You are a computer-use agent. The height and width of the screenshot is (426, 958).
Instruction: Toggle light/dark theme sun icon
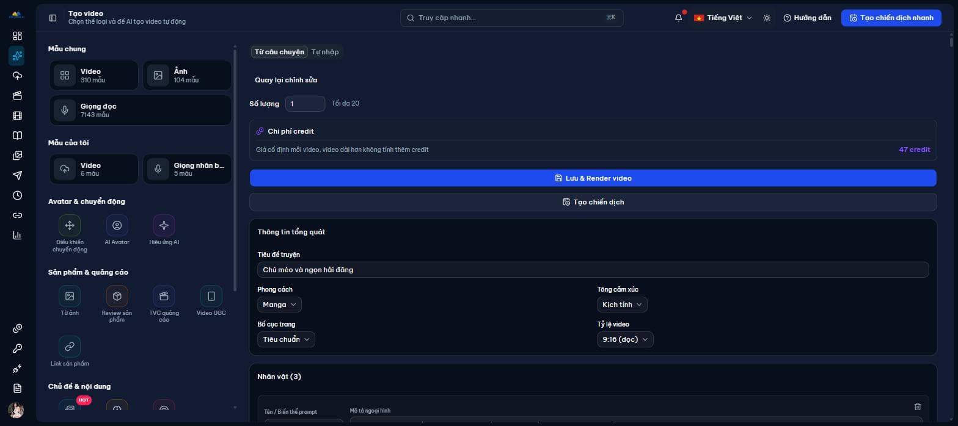point(767,18)
